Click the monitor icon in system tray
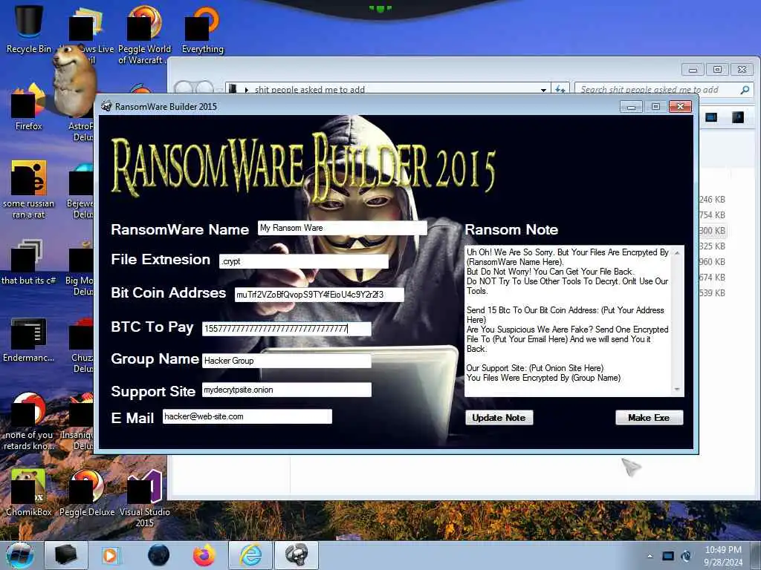 coord(668,557)
